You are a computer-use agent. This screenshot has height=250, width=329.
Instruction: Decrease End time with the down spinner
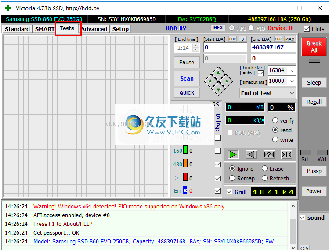pyautogui.click(x=196, y=50)
